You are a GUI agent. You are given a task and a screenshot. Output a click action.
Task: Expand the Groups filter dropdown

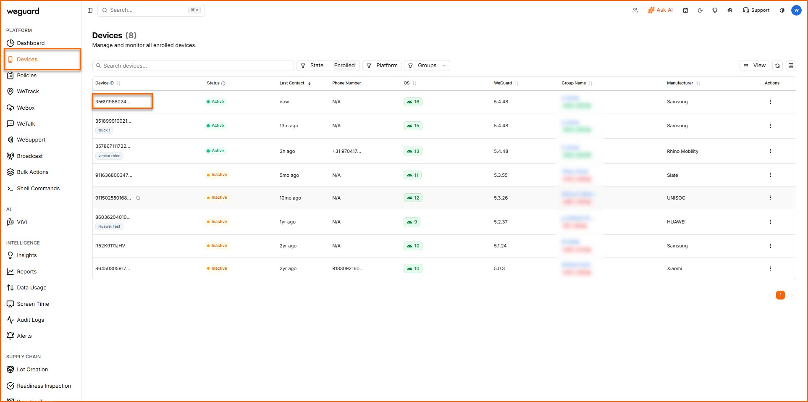tap(427, 66)
